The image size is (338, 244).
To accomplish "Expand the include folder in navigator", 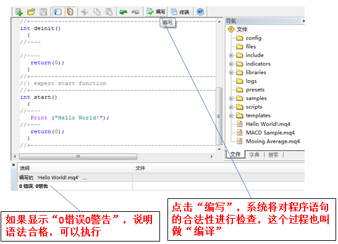I will click(x=231, y=56).
